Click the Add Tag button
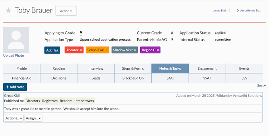This screenshot has height=136, width=269. [x=52, y=50]
